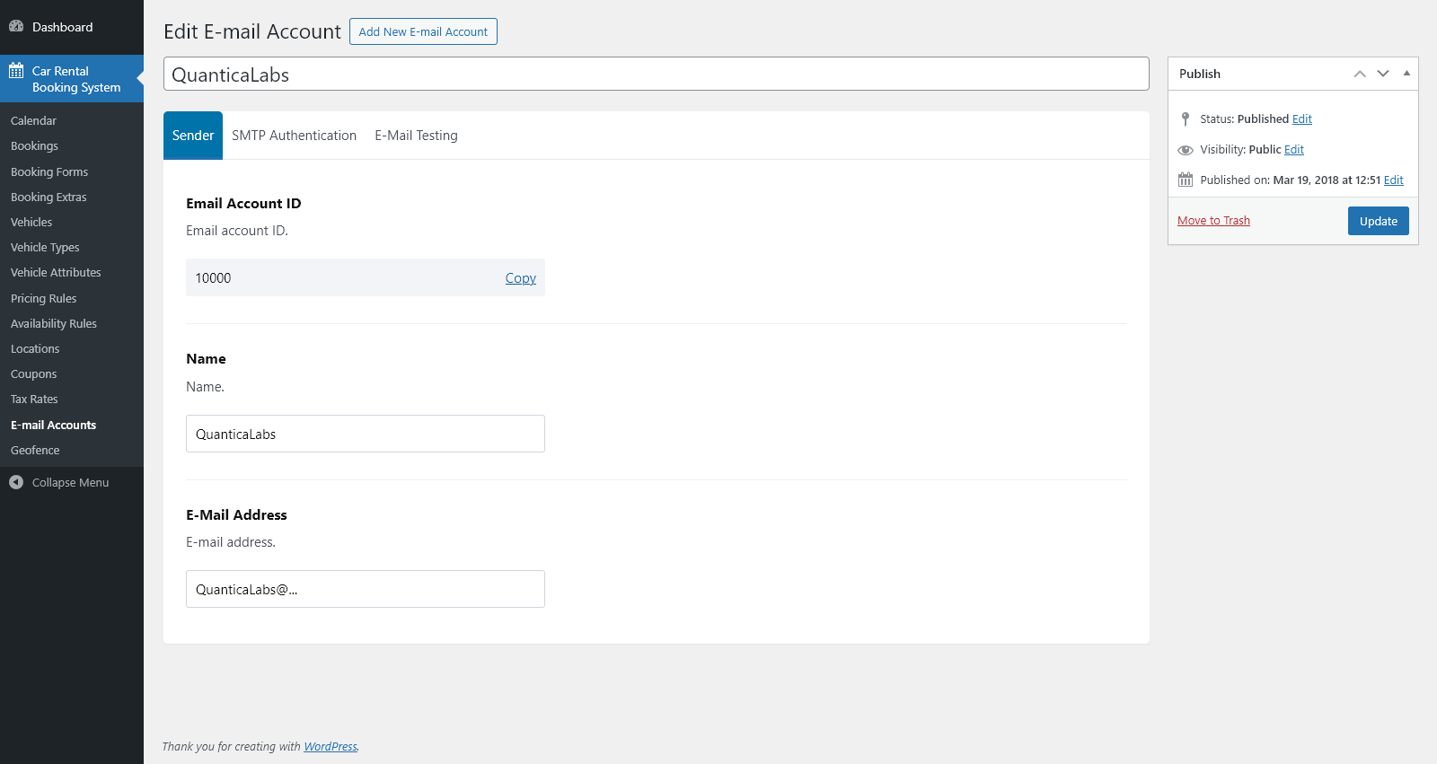The height and width of the screenshot is (764, 1437).
Task: Click the 'Email account ID.' description text
Action: click(x=237, y=231)
